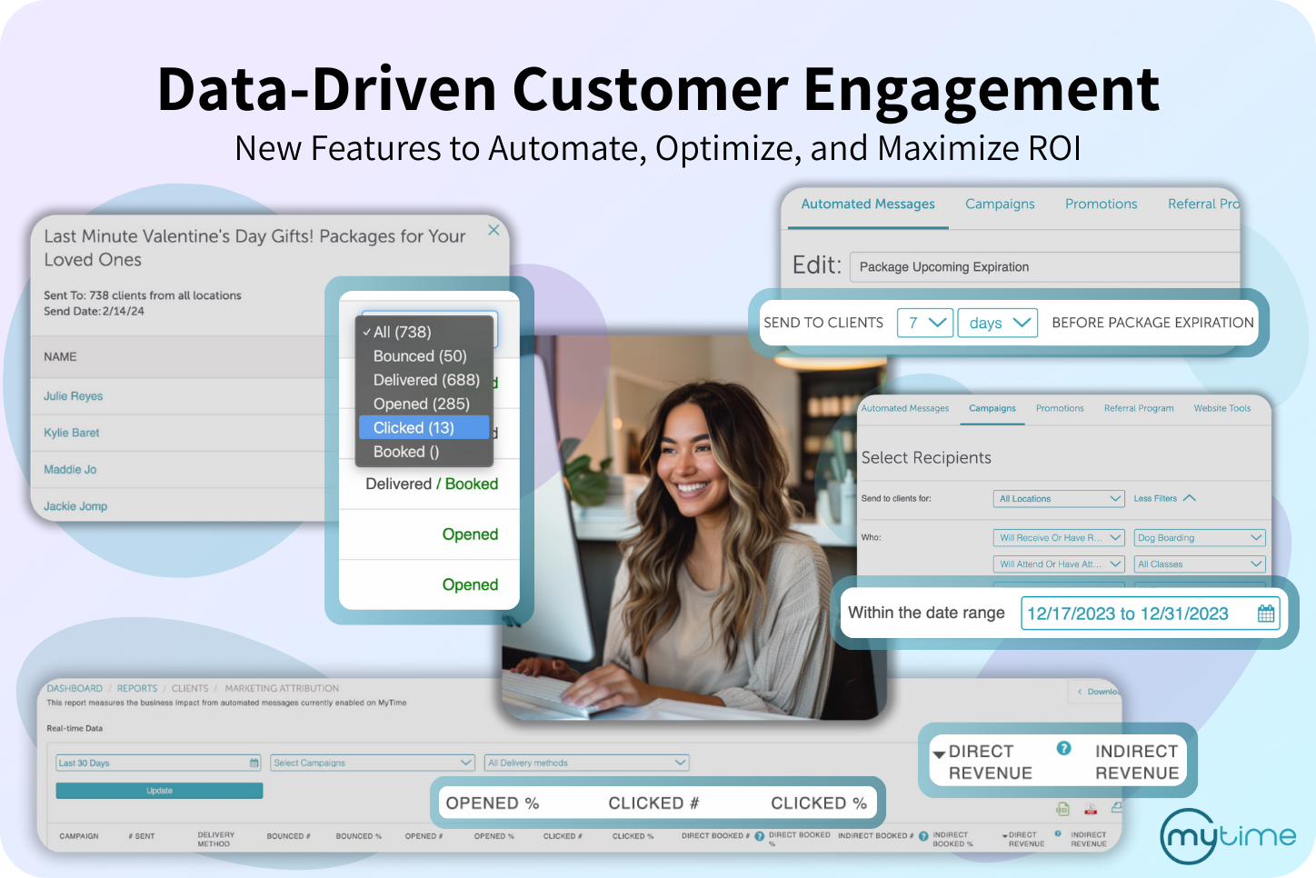Click the calendar icon in date range field
The image size is (1316, 878).
(x=1265, y=614)
